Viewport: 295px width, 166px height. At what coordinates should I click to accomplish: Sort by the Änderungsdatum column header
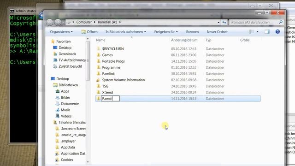click(184, 40)
